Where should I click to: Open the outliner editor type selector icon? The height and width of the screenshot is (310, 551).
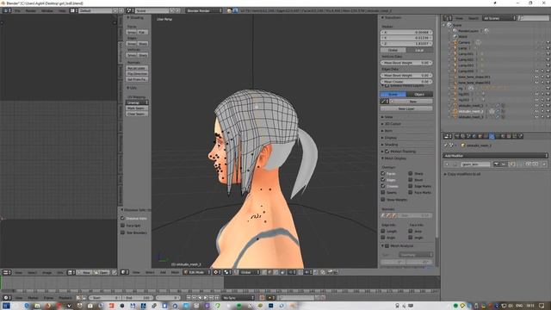448,18
